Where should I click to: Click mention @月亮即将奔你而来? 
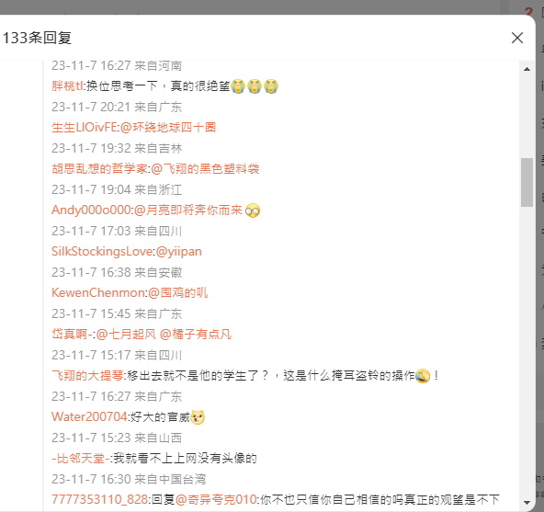(x=188, y=210)
